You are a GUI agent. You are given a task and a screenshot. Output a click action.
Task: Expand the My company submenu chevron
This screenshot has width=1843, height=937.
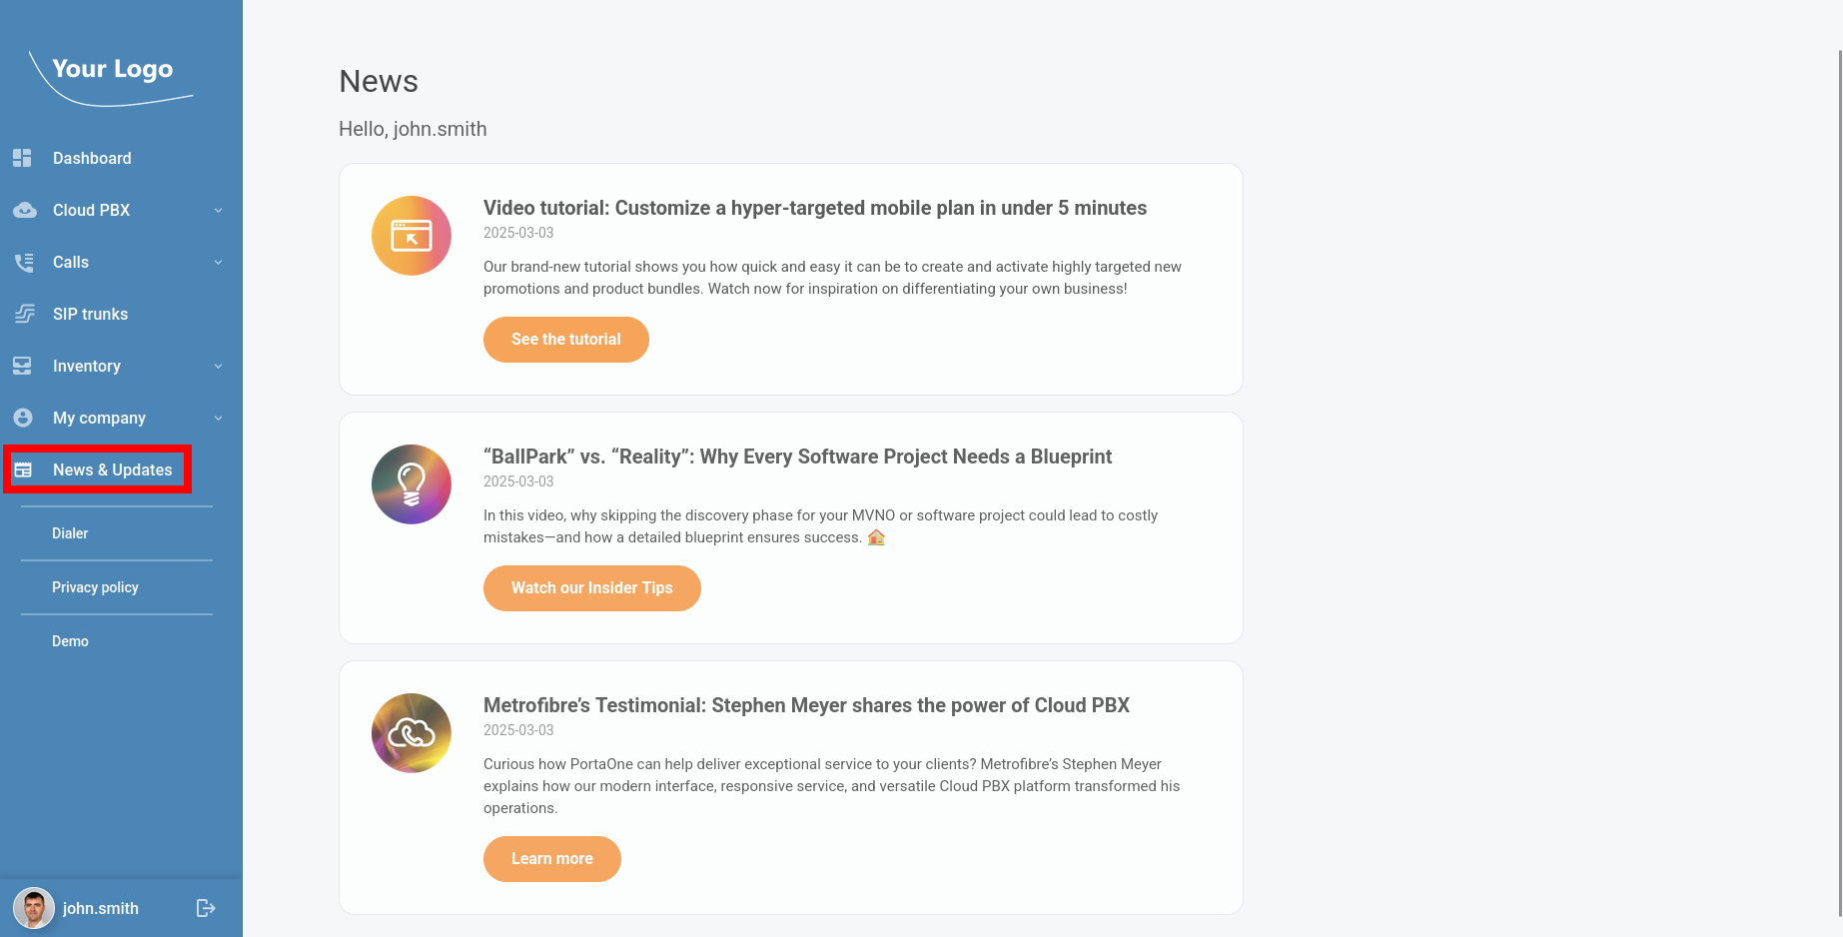(218, 418)
